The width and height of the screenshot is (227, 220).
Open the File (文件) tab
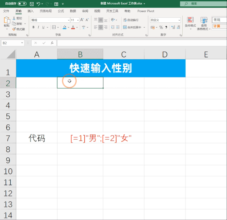(x=6, y=11)
